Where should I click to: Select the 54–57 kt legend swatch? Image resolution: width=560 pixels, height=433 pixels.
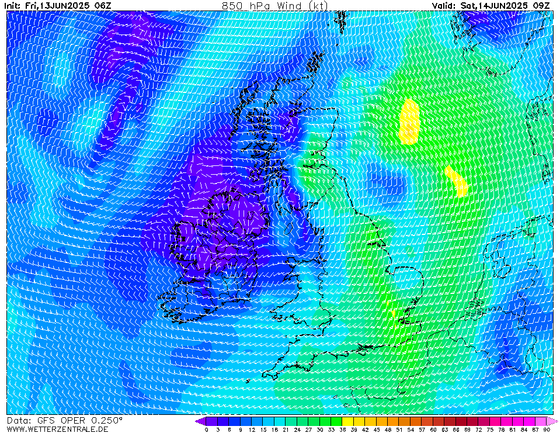coord(416,421)
